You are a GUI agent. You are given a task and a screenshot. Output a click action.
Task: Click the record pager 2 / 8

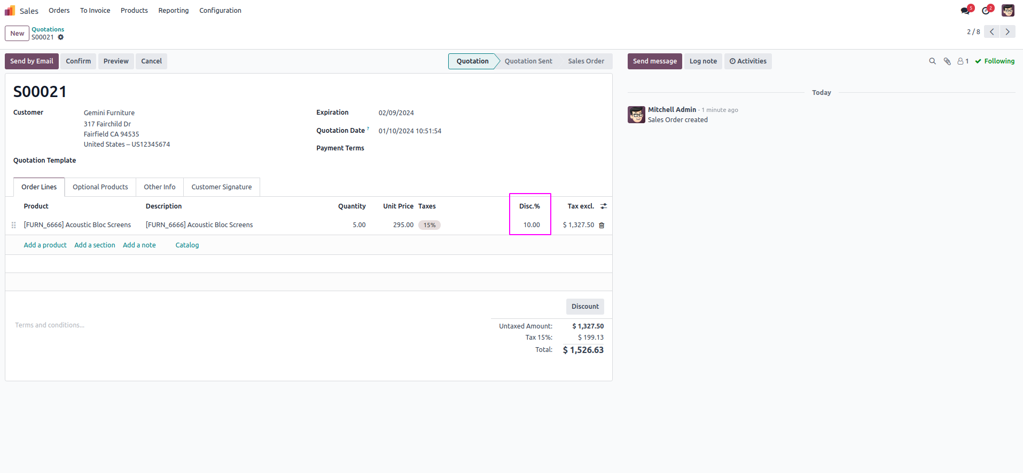click(973, 32)
